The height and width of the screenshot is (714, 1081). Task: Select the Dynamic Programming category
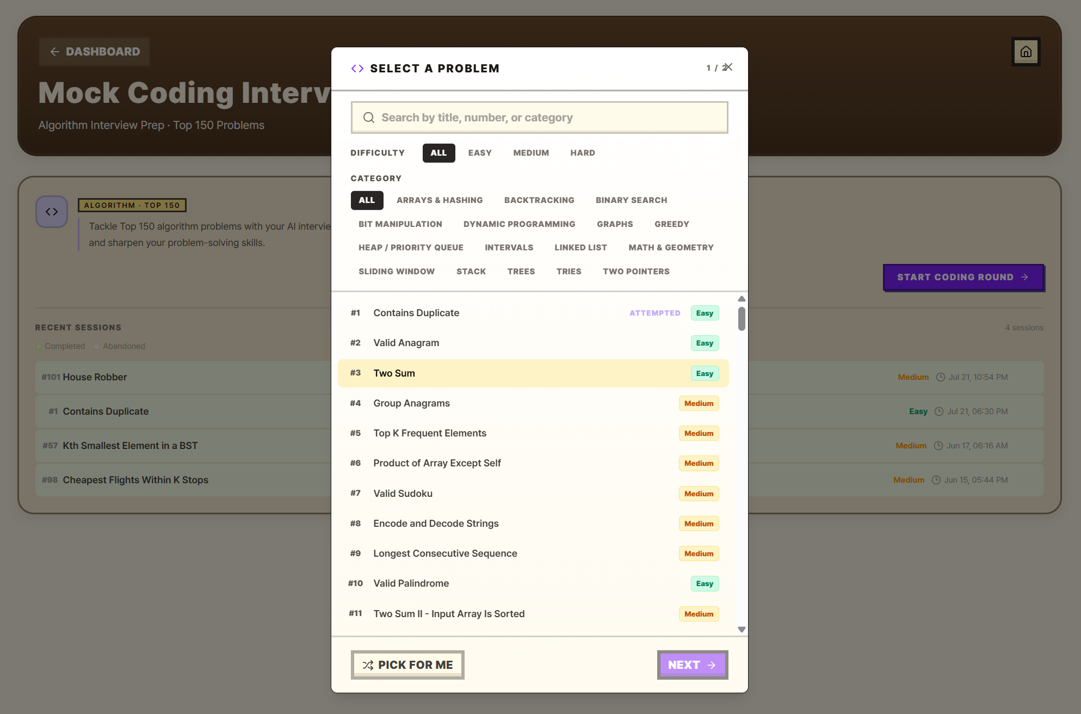519,224
